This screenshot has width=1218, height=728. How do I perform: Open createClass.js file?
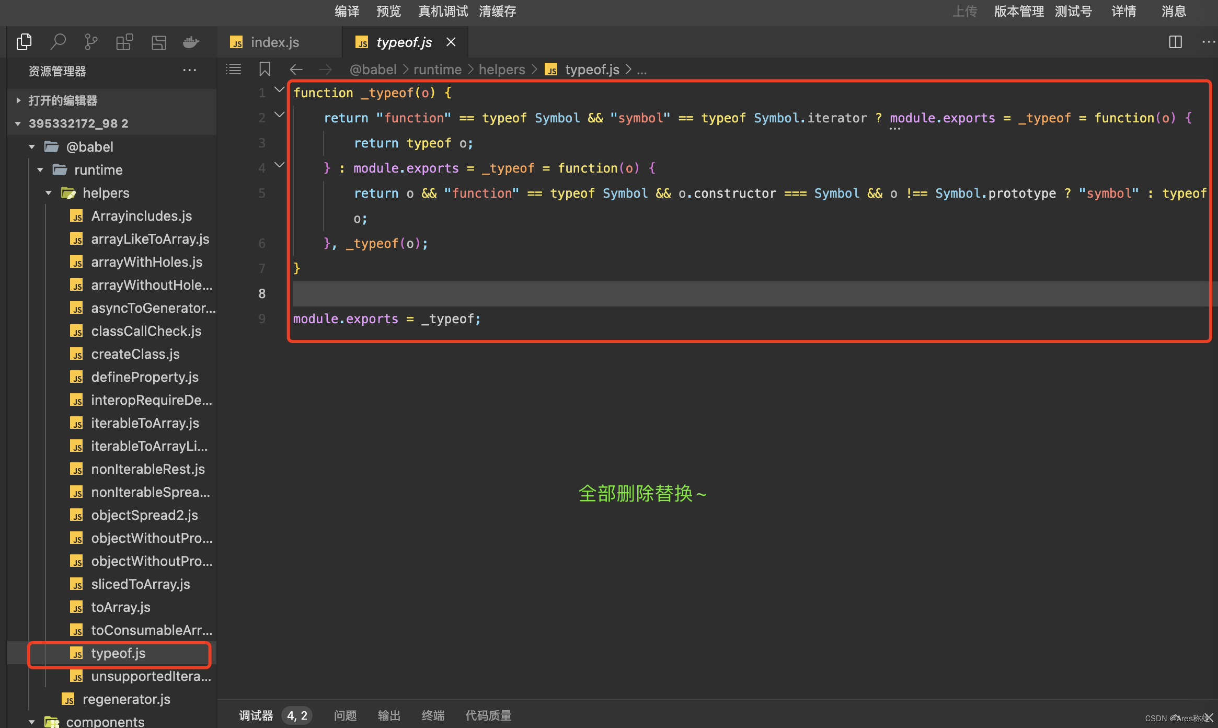112,354
